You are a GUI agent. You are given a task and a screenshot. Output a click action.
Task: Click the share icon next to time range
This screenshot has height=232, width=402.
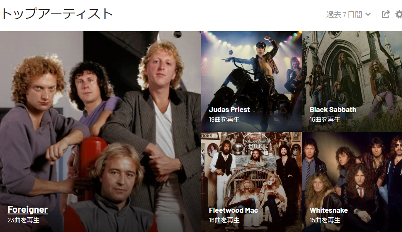coord(386,14)
